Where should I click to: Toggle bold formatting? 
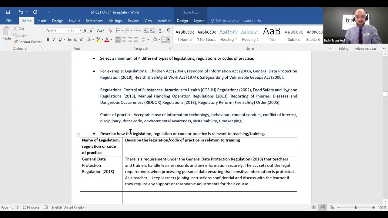click(48, 40)
